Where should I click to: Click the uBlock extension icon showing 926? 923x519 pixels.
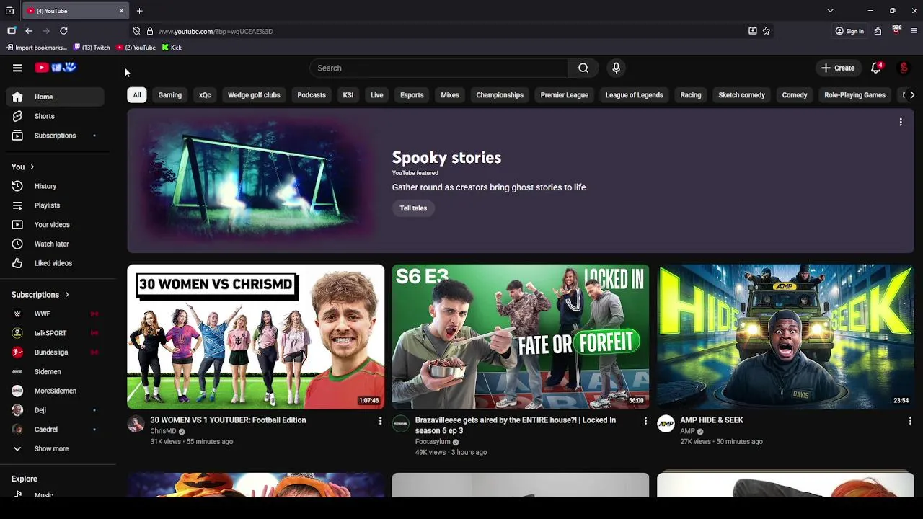(x=896, y=30)
